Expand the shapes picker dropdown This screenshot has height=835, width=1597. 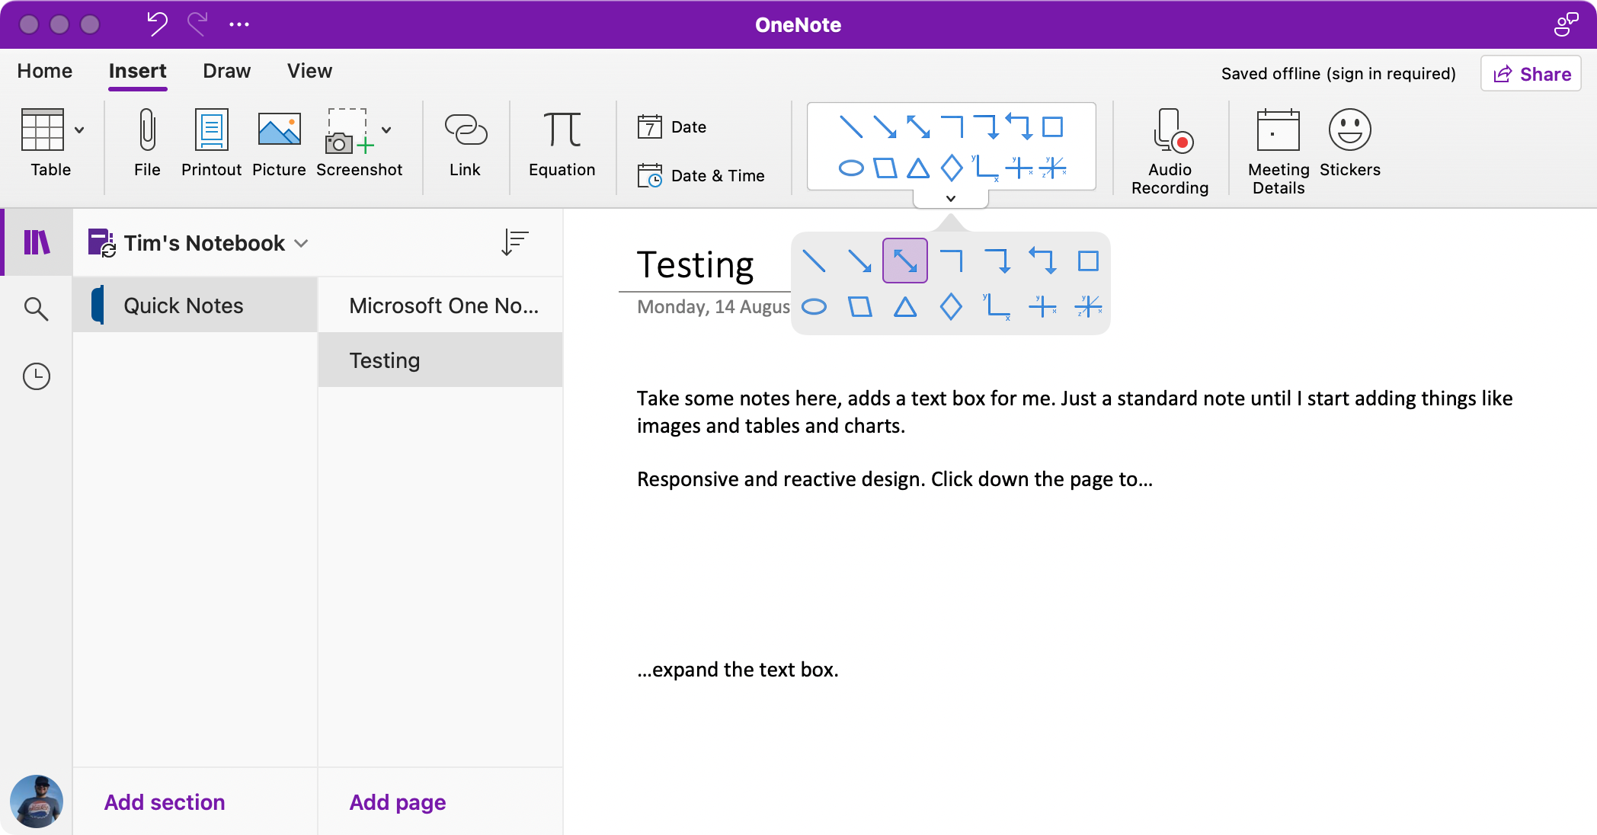[x=951, y=197]
